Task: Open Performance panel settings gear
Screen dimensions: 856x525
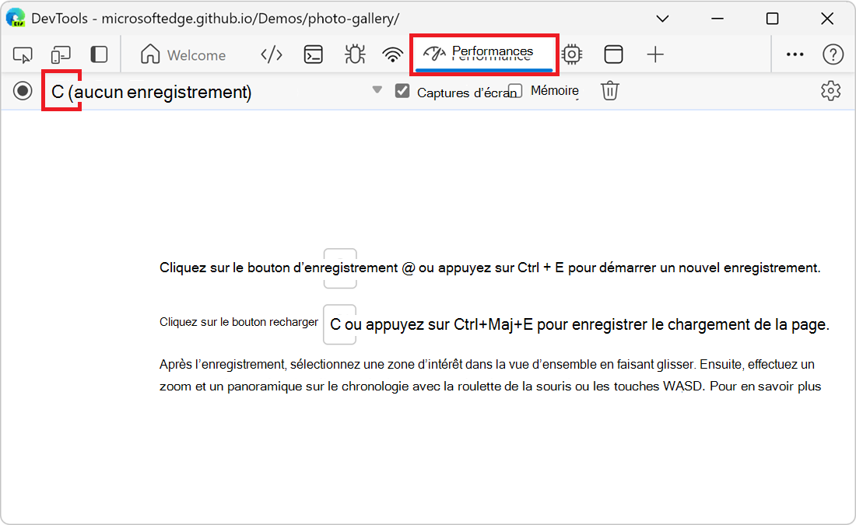Action: click(831, 91)
